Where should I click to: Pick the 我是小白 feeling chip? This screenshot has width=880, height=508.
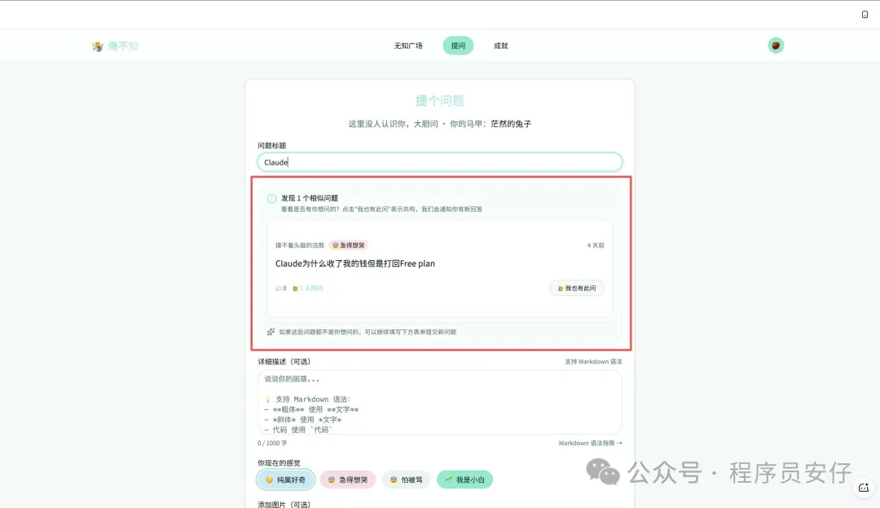coord(464,479)
